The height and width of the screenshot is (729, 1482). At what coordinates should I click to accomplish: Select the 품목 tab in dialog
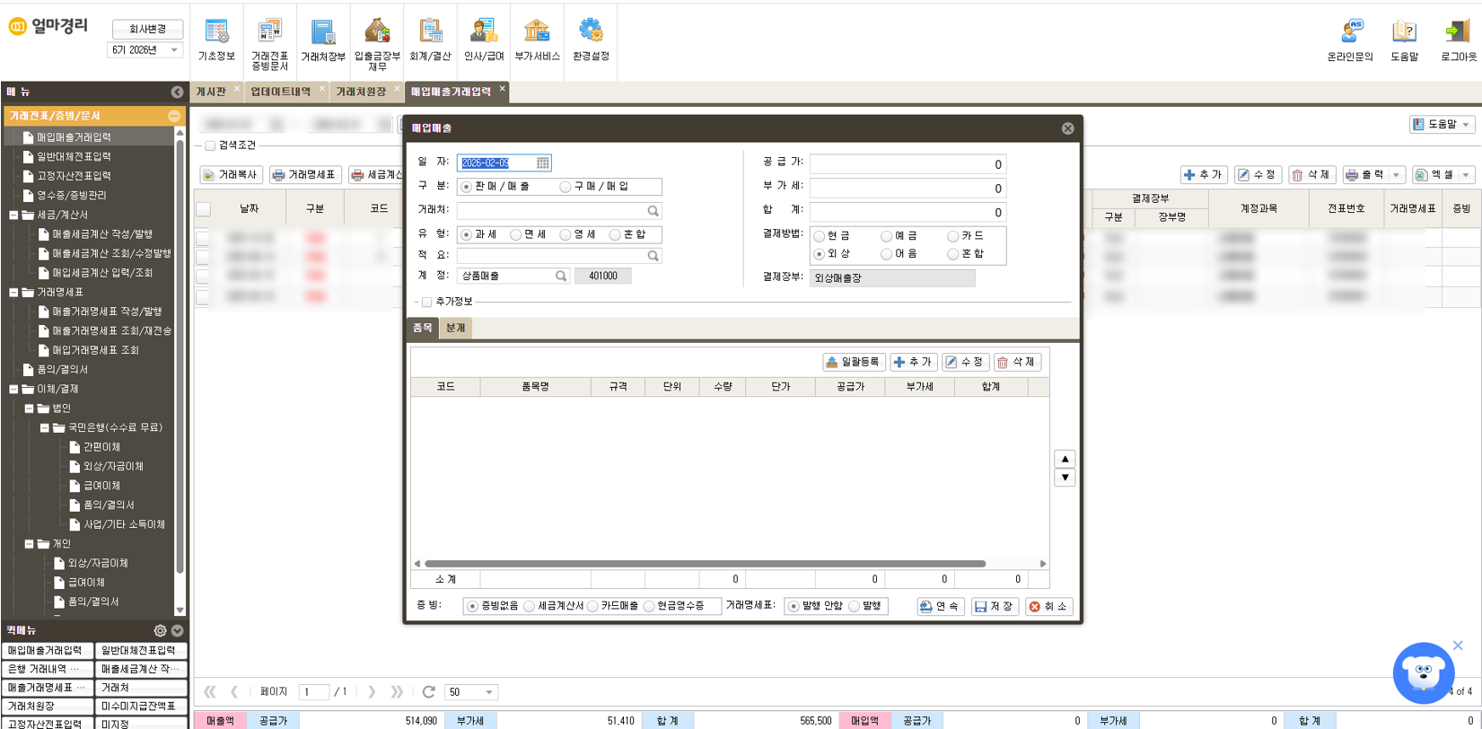[x=423, y=329]
